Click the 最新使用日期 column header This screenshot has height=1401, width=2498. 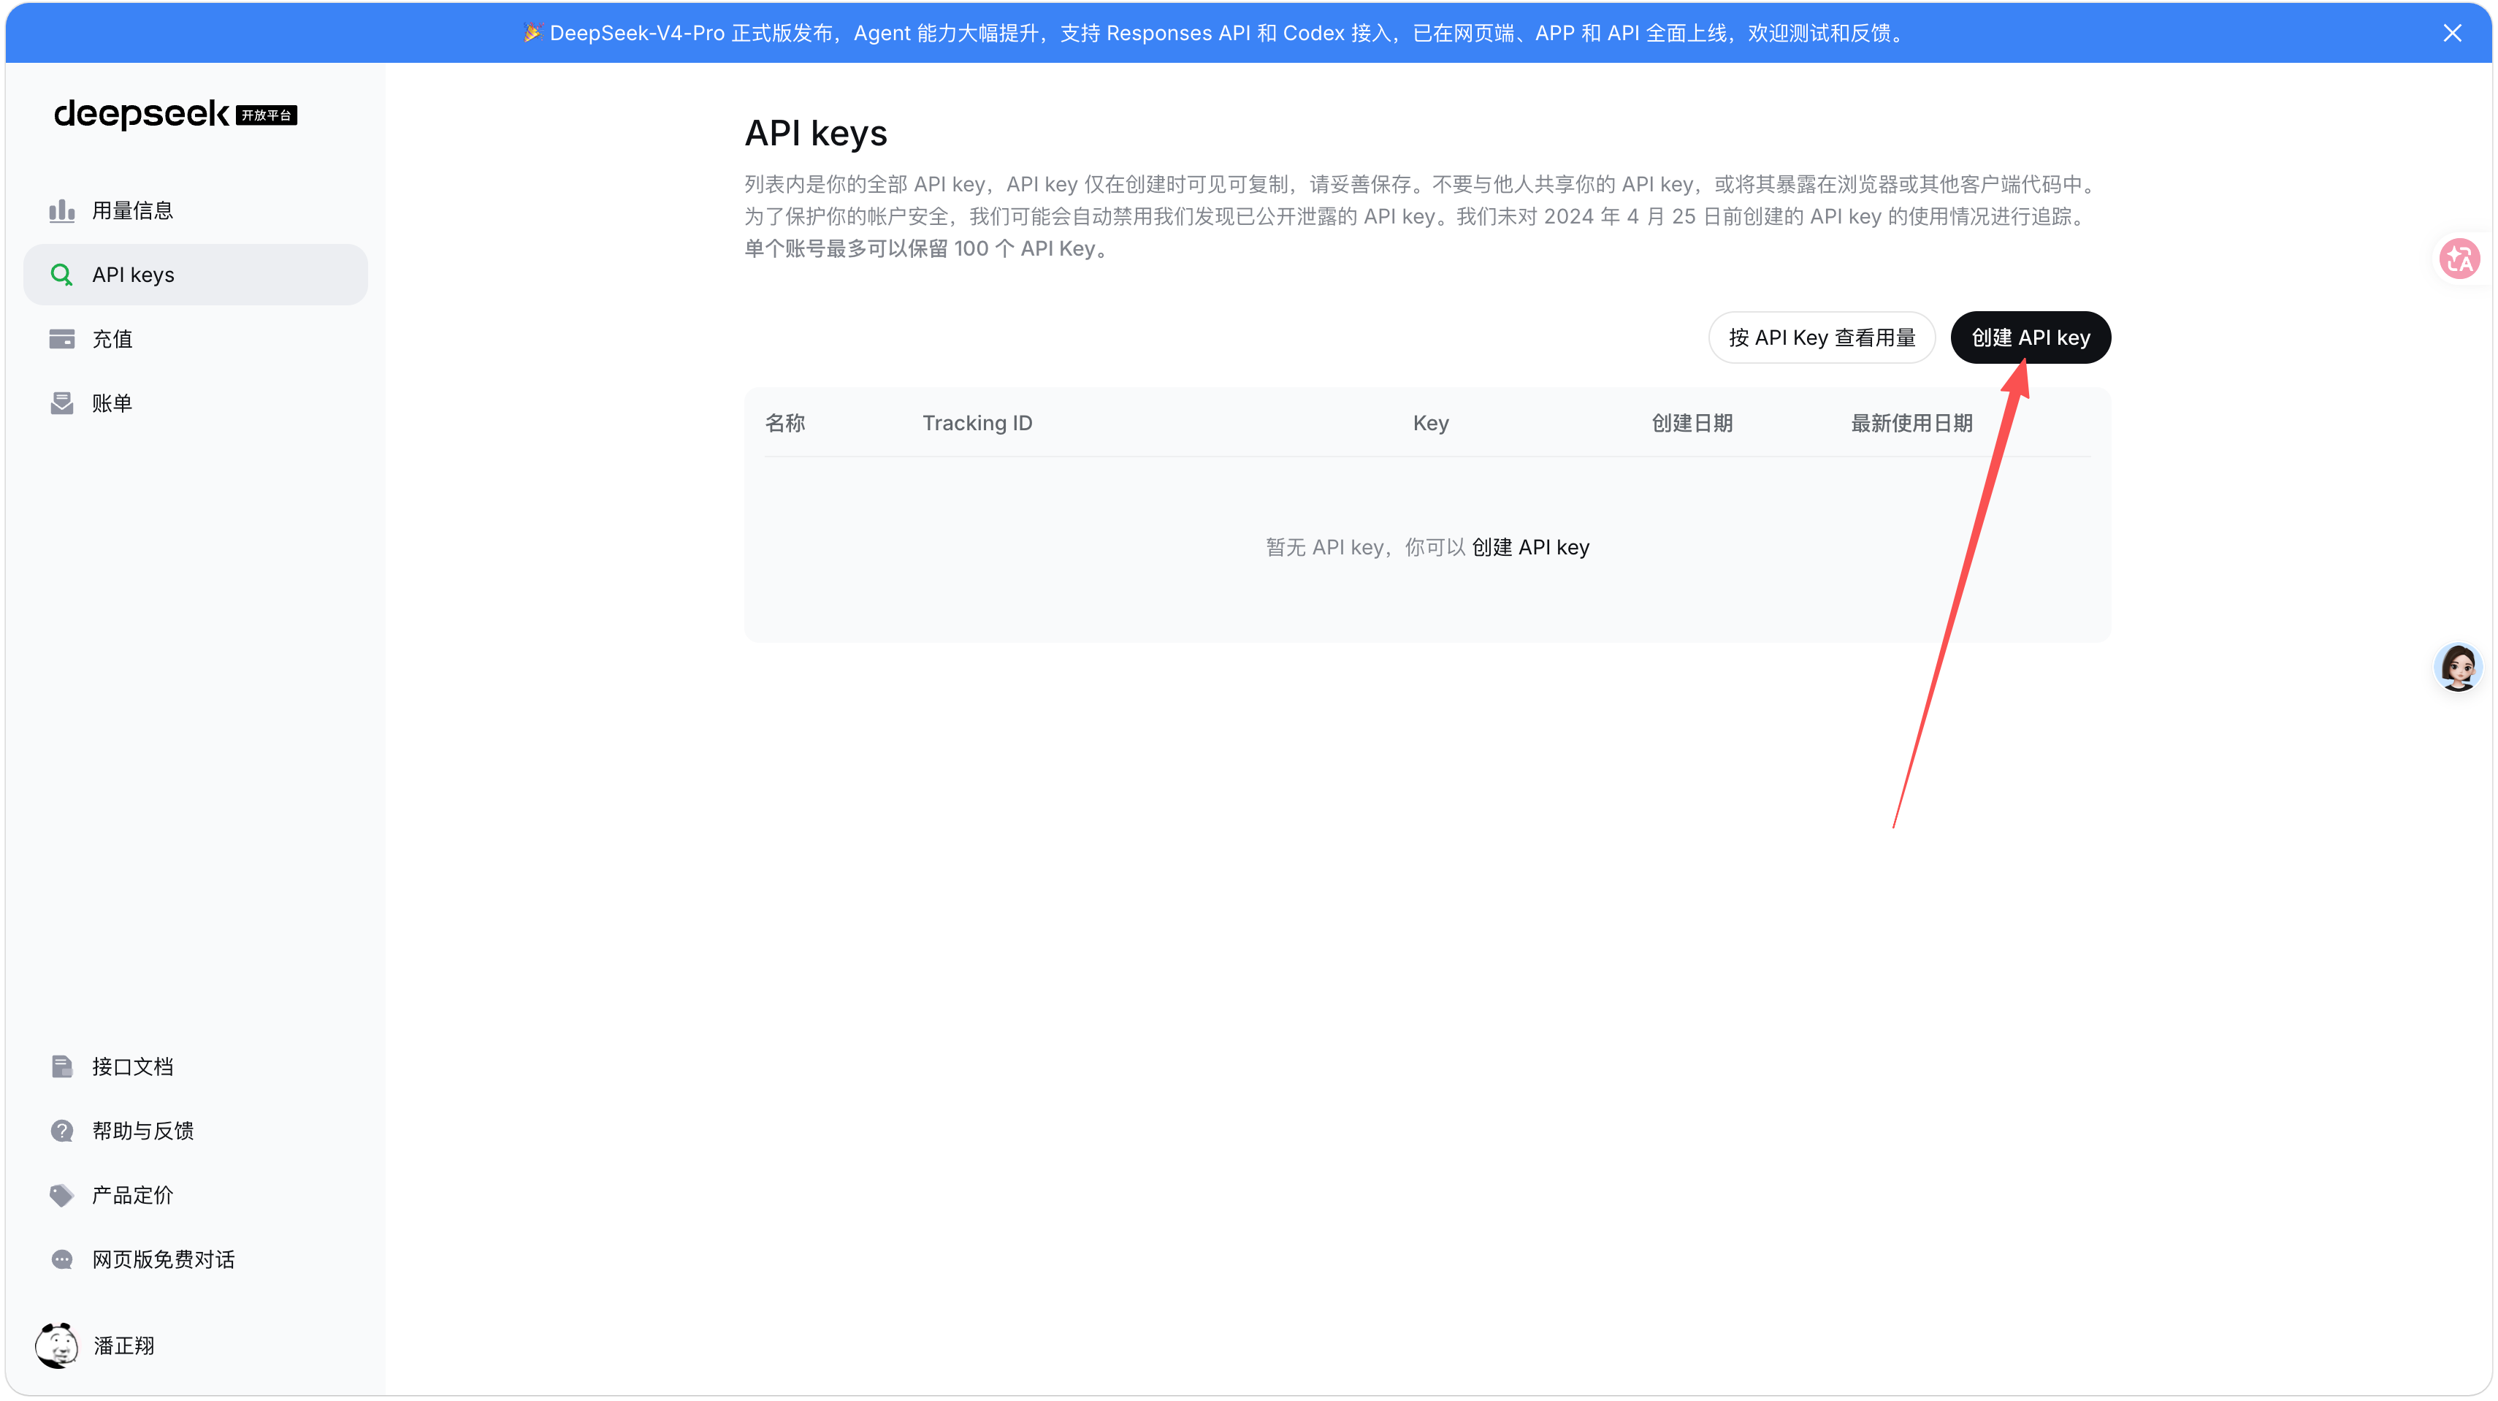coord(1911,423)
